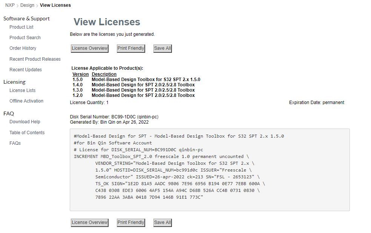Click the Print Friendly button at top
371x233 pixels.
point(130,48)
